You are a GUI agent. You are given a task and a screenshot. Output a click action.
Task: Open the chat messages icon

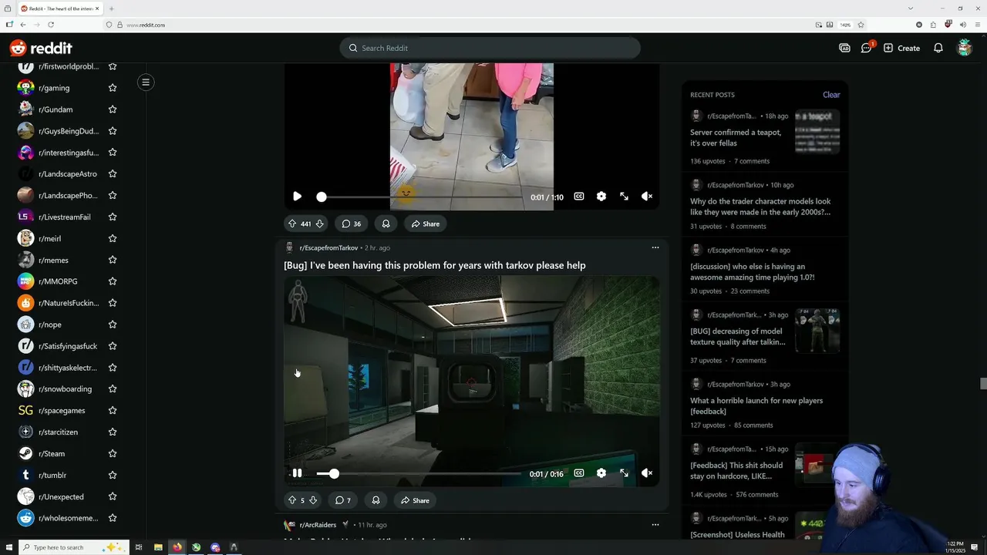[x=867, y=48]
